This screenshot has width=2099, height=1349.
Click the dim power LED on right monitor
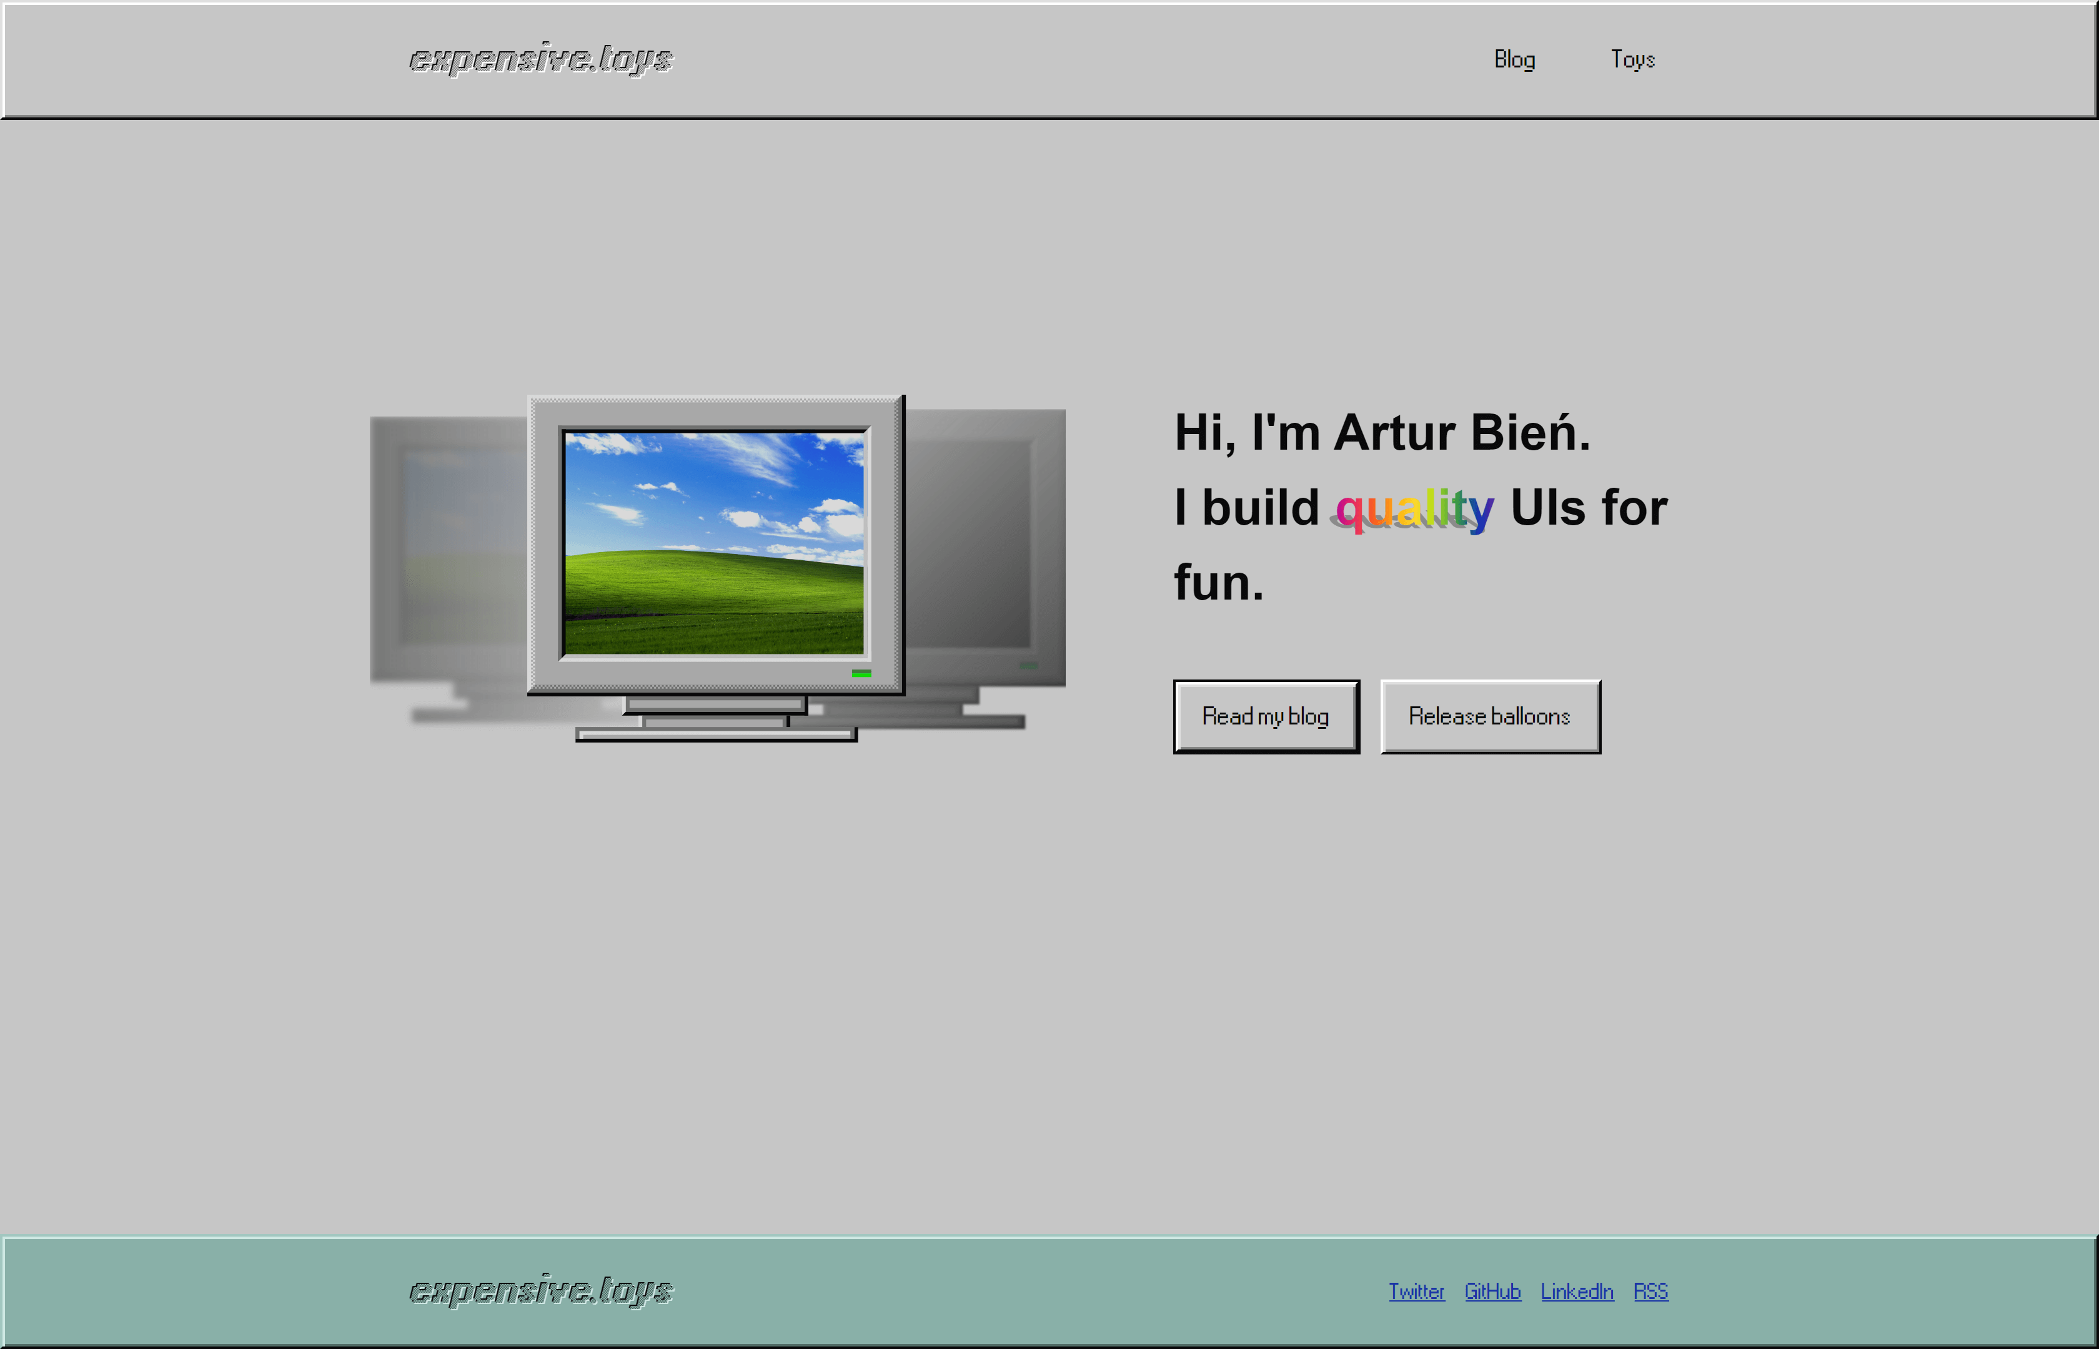click(1028, 666)
